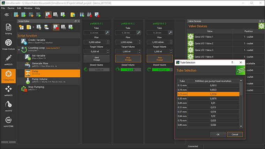Adjust peRISYS-I 1 Flow spinner arrows
265x149 pixels.
pyautogui.click(x=108, y=42)
